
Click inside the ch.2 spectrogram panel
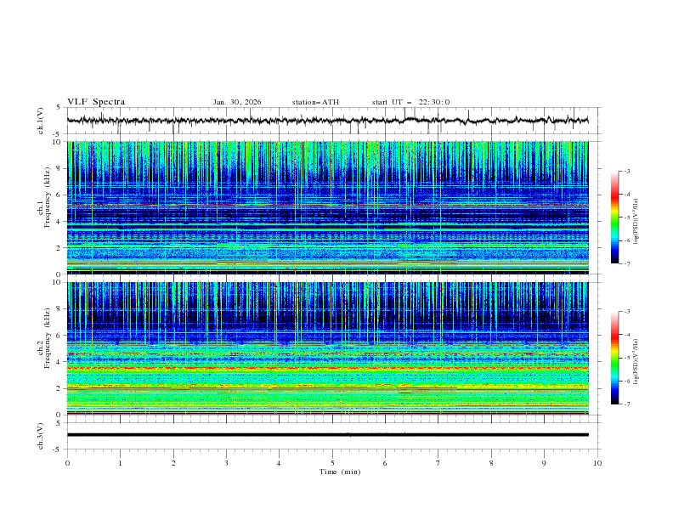pos(328,348)
